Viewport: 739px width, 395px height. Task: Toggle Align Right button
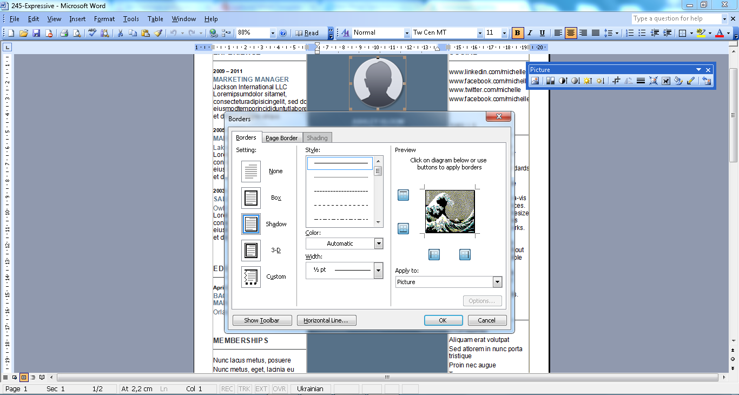click(x=583, y=33)
